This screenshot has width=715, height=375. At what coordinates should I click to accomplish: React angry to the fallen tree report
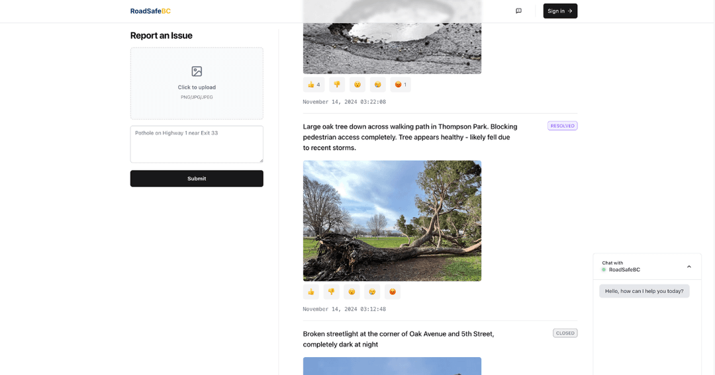pyautogui.click(x=393, y=292)
